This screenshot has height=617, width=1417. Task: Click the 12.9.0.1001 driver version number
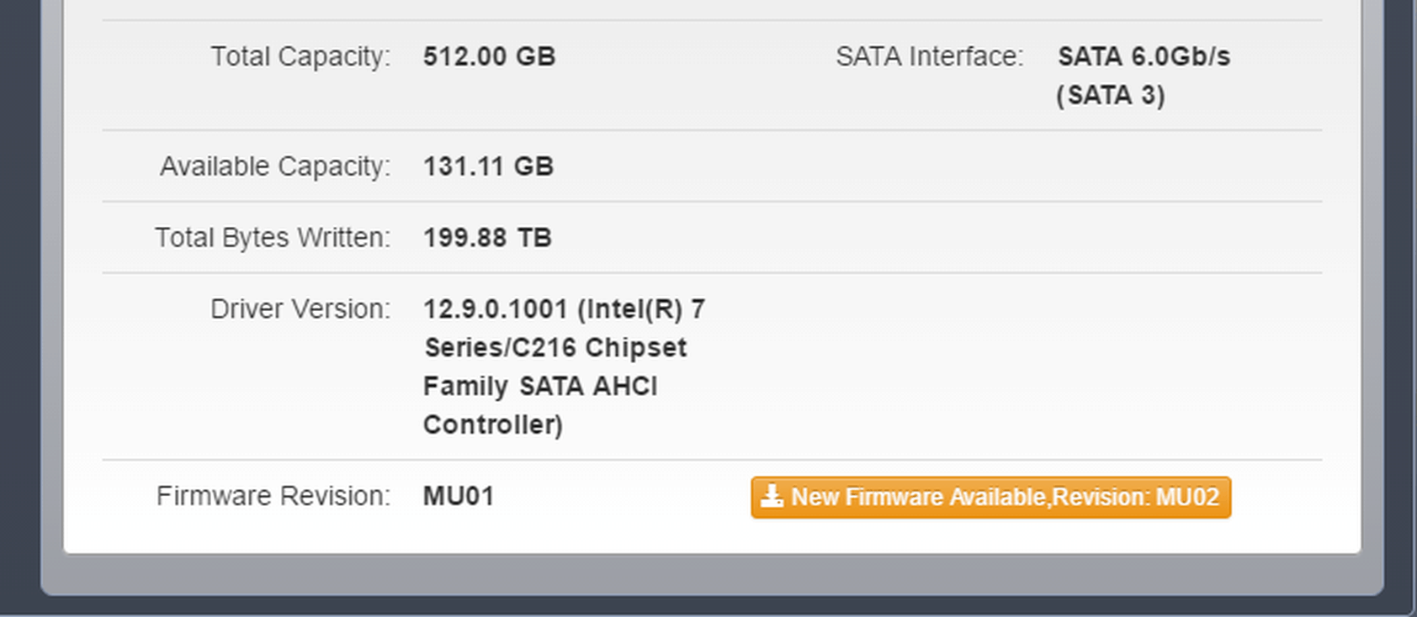pos(496,309)
